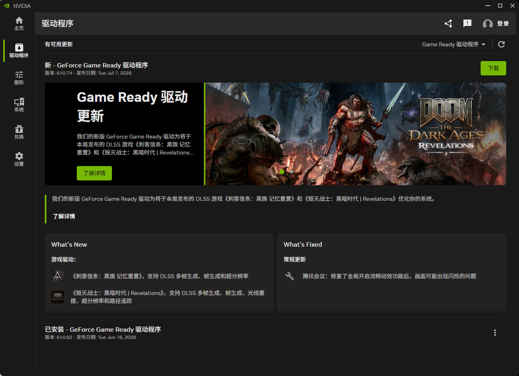The image size is (519, 376).
Task: Minimize the NVIDIA app window
Action: click(x=488, y=6)
